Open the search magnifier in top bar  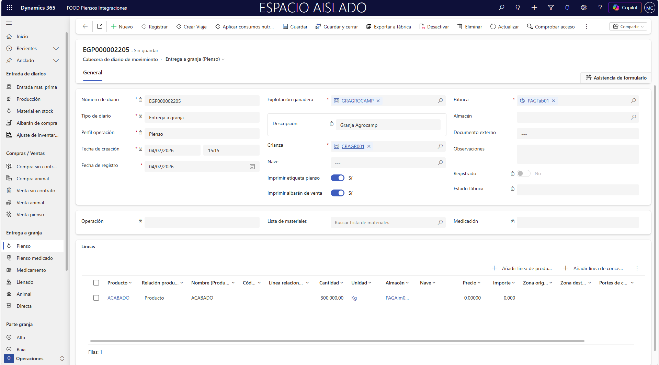[x=501, y=8]
